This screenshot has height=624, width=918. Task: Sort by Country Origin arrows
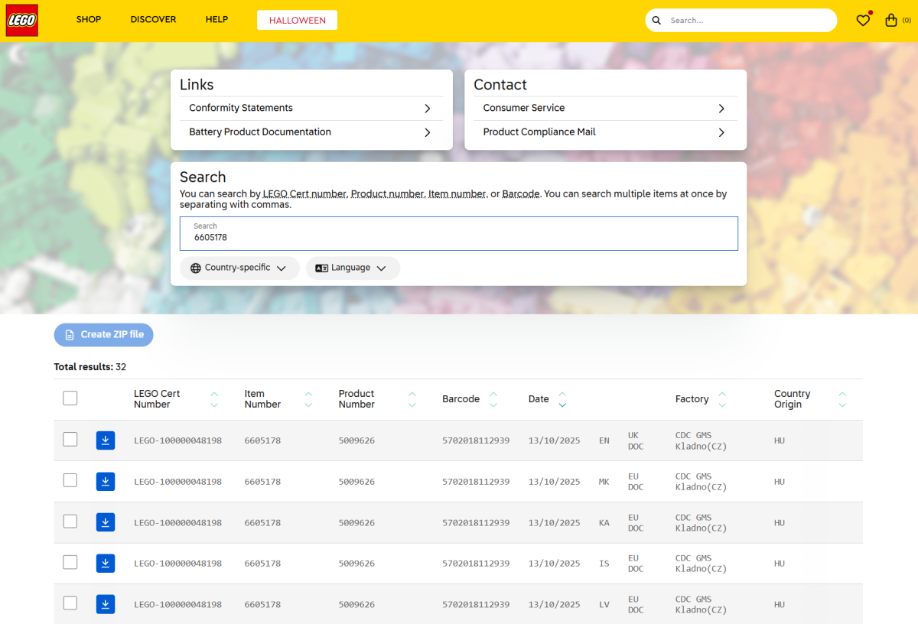coord(842,399)
